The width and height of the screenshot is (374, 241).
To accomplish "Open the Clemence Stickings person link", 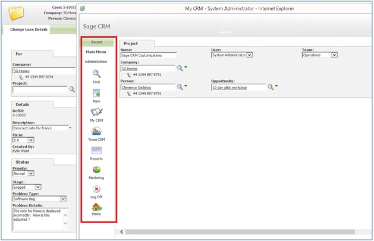I will 136,88.
